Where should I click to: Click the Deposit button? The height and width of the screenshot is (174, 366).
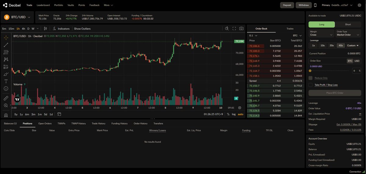tap(287, 5)
